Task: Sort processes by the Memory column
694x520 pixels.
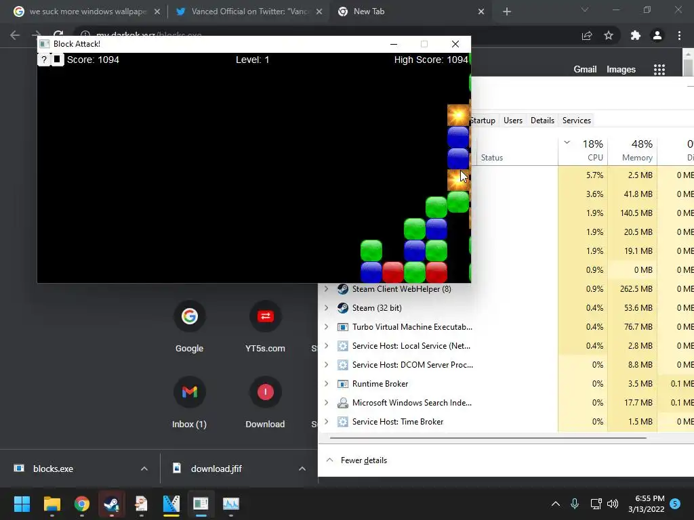Action: (632, 151)
